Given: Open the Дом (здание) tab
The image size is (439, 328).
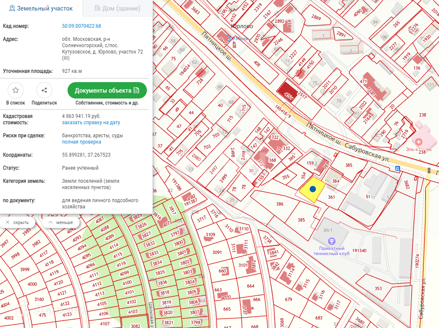Looking at the screenshot, I should (x=118, y=8).
